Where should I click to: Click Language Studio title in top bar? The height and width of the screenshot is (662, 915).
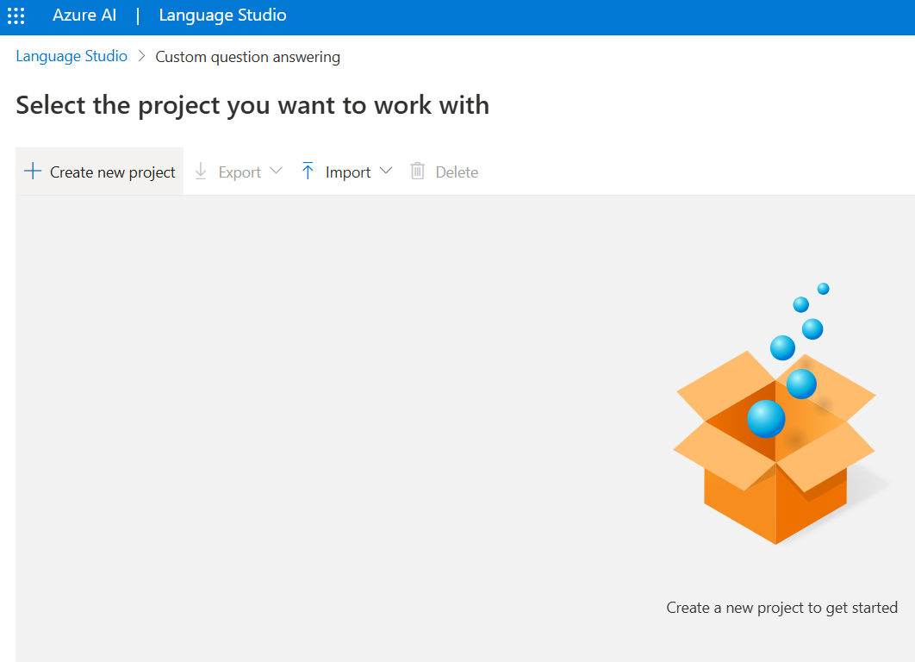[222, 16]
